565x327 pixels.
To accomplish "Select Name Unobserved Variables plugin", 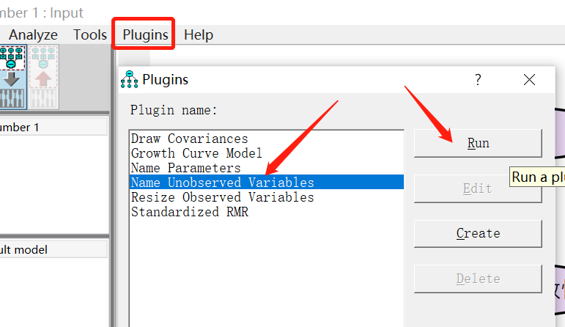I will [x=223, y=183].
